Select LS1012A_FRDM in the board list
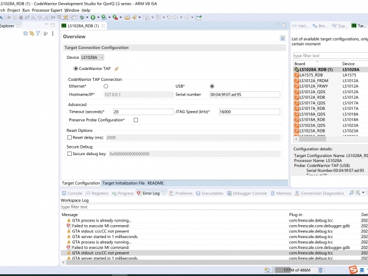368x276 pixels. pos(312,80)
